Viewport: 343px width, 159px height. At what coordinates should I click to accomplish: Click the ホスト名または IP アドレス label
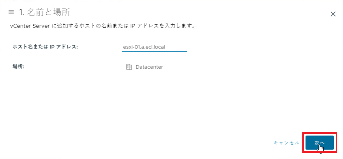tap(45, 47)
